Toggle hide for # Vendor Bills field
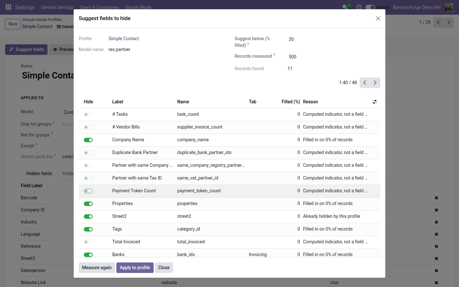 coord(88,127)
